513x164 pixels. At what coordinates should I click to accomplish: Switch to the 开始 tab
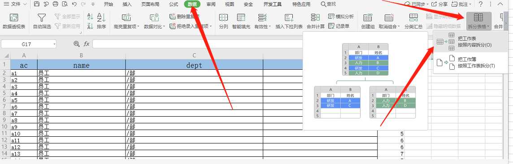(108, 4)
